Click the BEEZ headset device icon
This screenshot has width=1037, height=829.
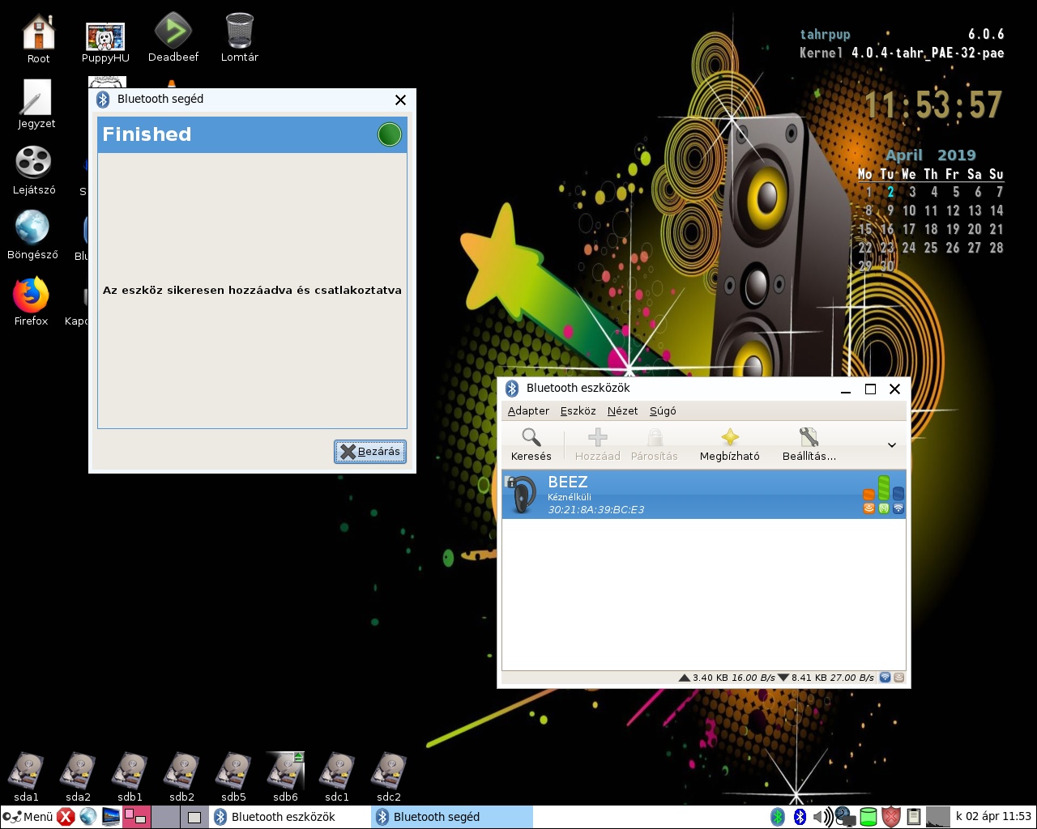pyautogui.click(x=522, y=495)
